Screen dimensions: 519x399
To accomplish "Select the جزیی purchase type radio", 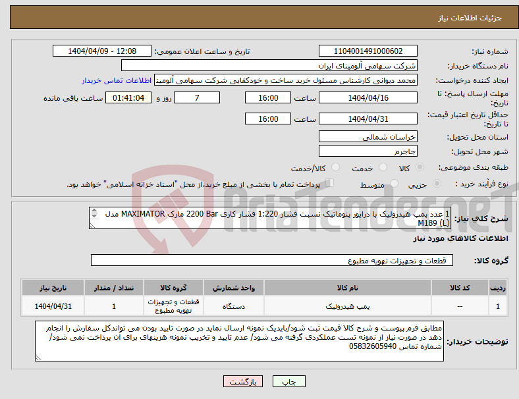I will (437, 183).
